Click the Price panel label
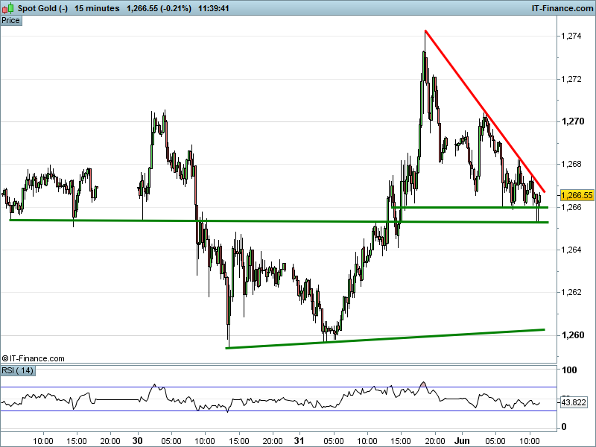 (x=10, y=21)
